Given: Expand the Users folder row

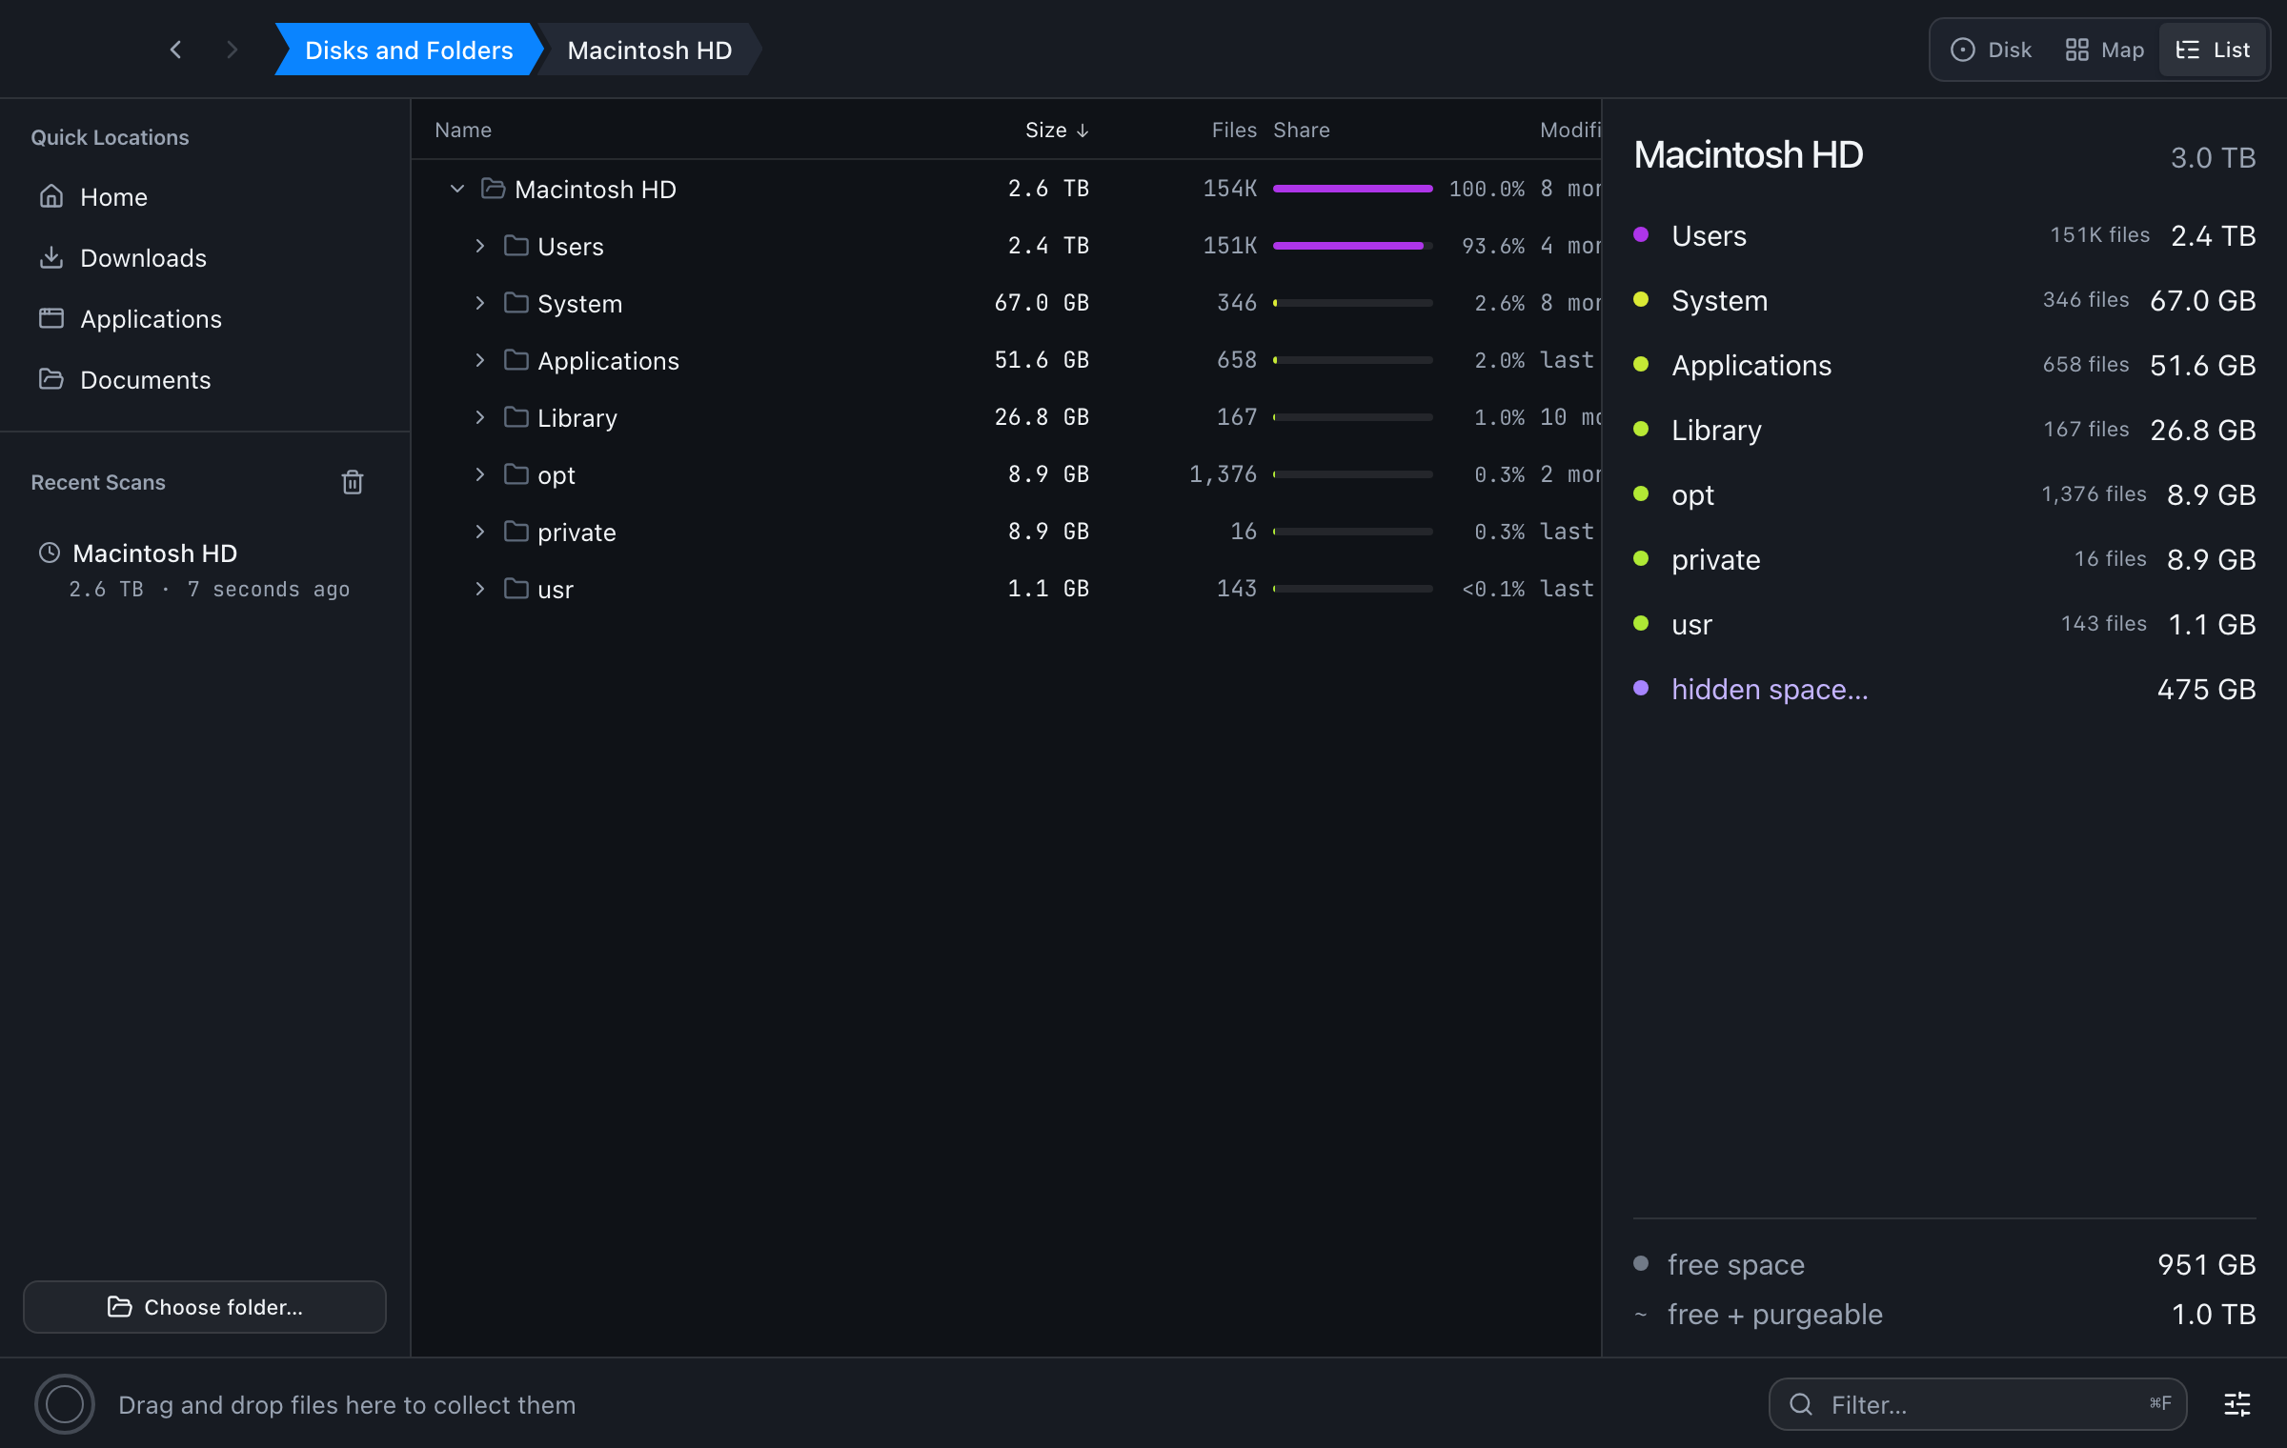Looking at the screenshot, I should (480, 246).
